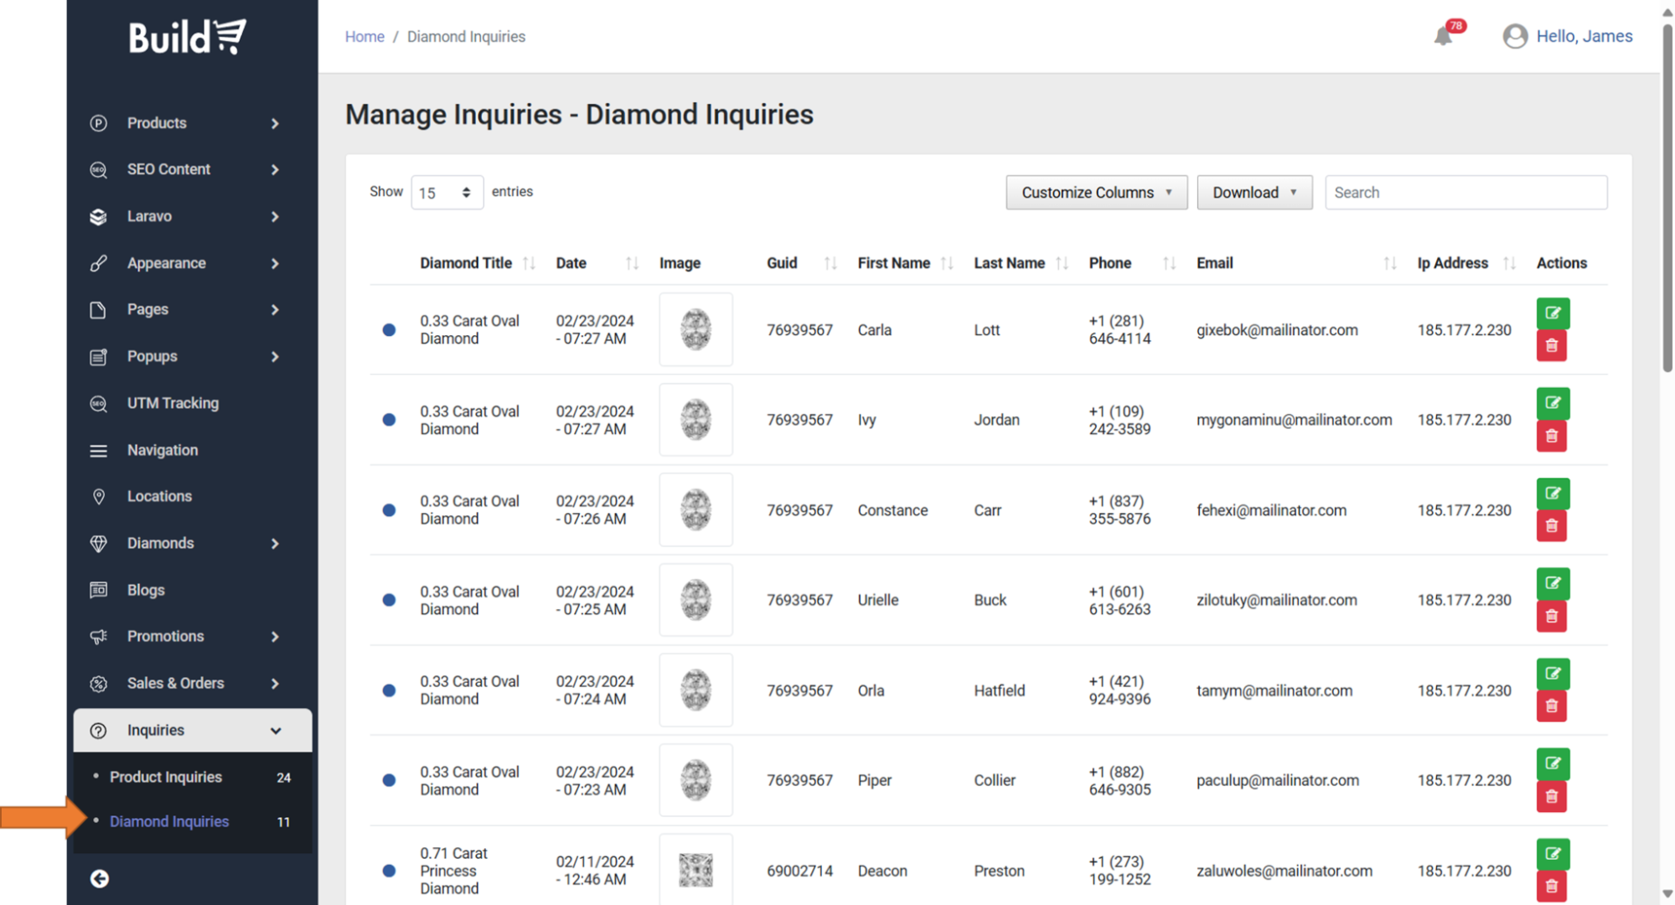Open the Download dropdown
This screenshot has width=1675, height=905.
[1254, 192]
